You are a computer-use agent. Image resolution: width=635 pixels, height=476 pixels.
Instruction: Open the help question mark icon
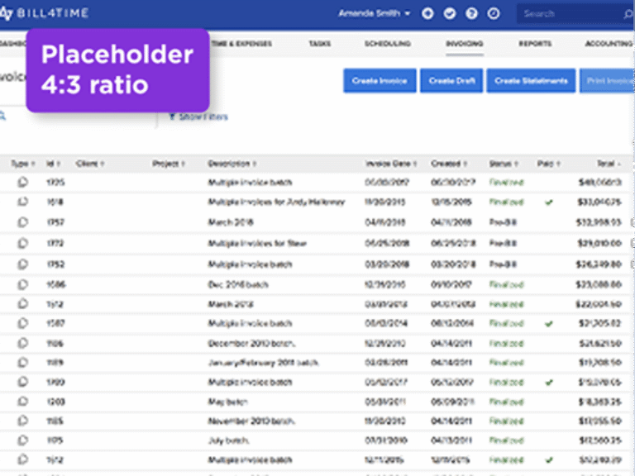(471, 13)
